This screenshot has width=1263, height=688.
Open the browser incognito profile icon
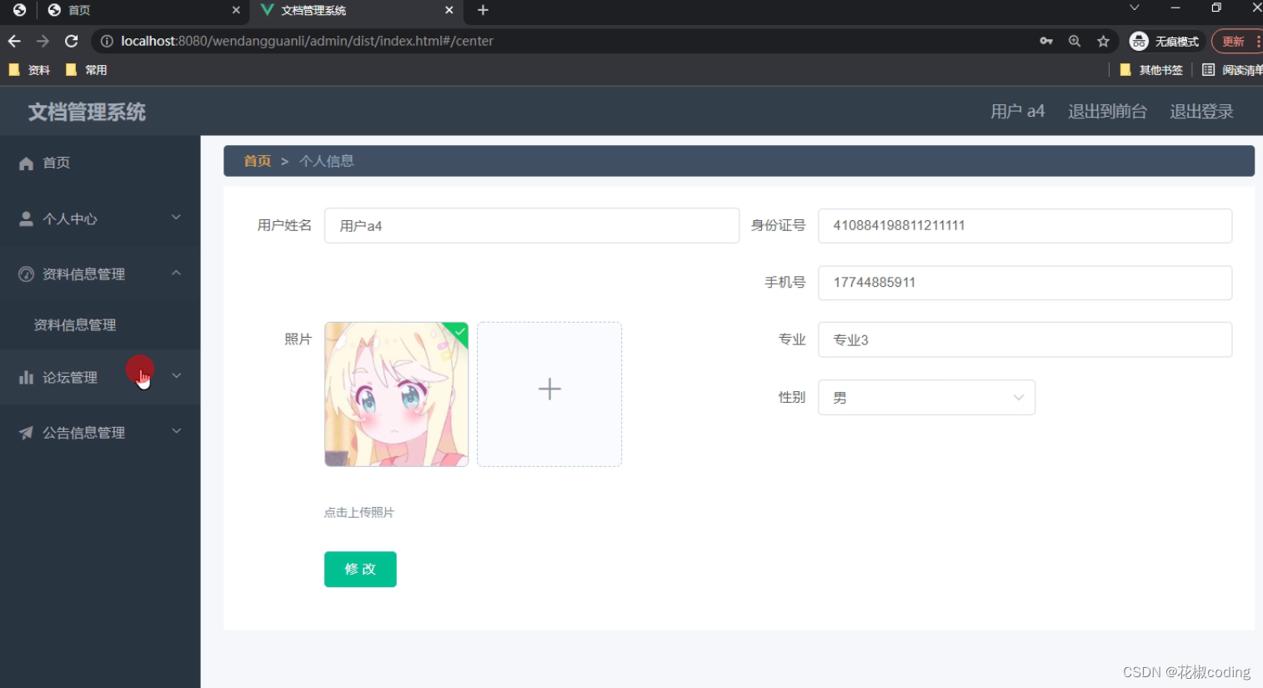pos(1139,40)
